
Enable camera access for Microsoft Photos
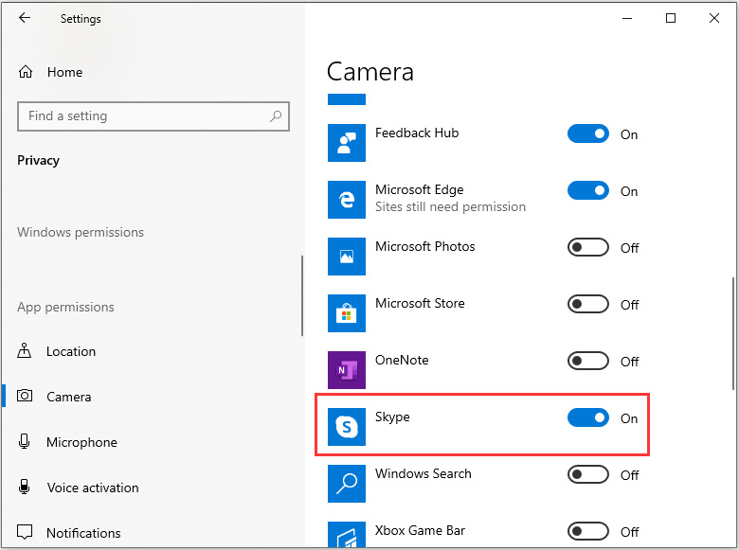[x=587, y=248]
